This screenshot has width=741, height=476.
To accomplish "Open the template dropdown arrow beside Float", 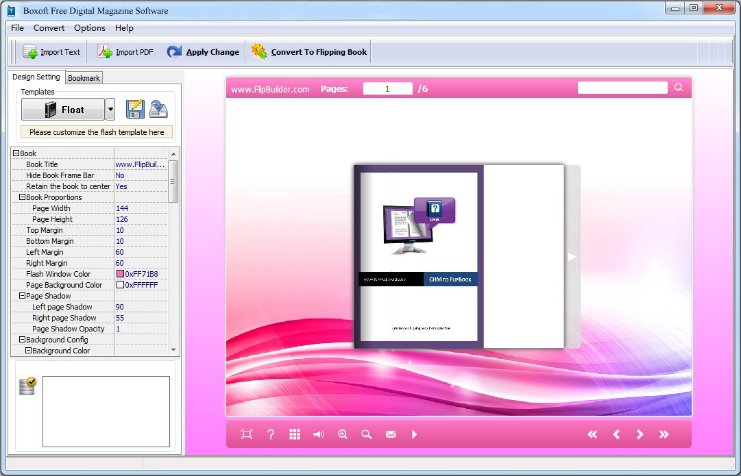I will (110, 110).
